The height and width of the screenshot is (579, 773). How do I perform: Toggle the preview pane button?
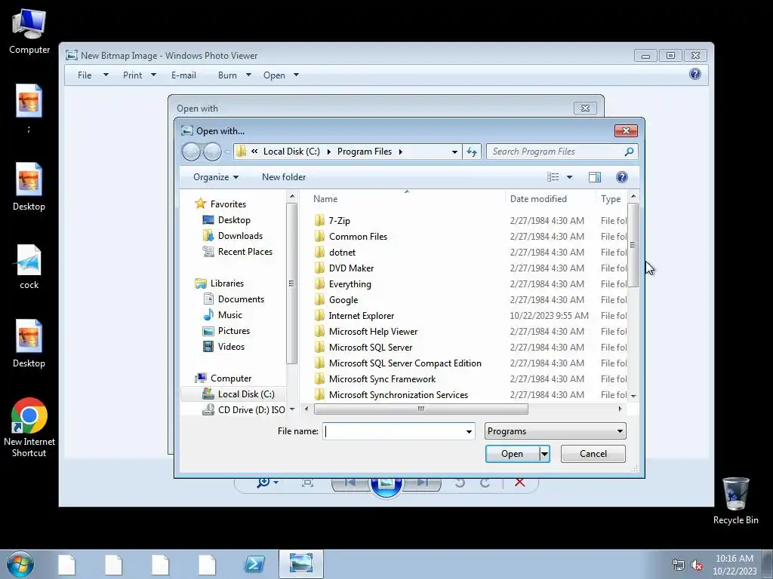(595, 177)
